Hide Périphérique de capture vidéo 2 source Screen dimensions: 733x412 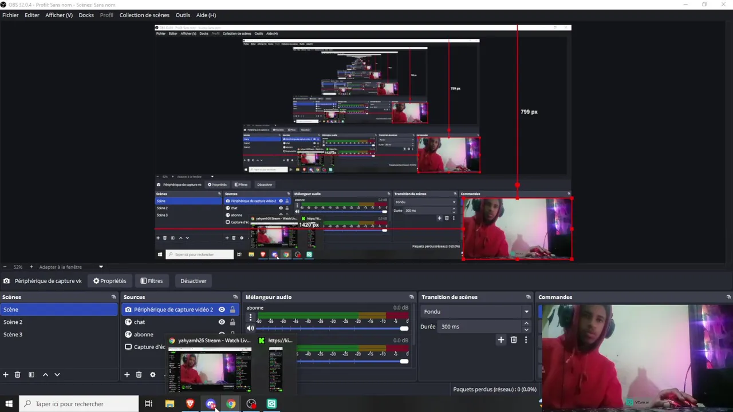pos(222,310)
